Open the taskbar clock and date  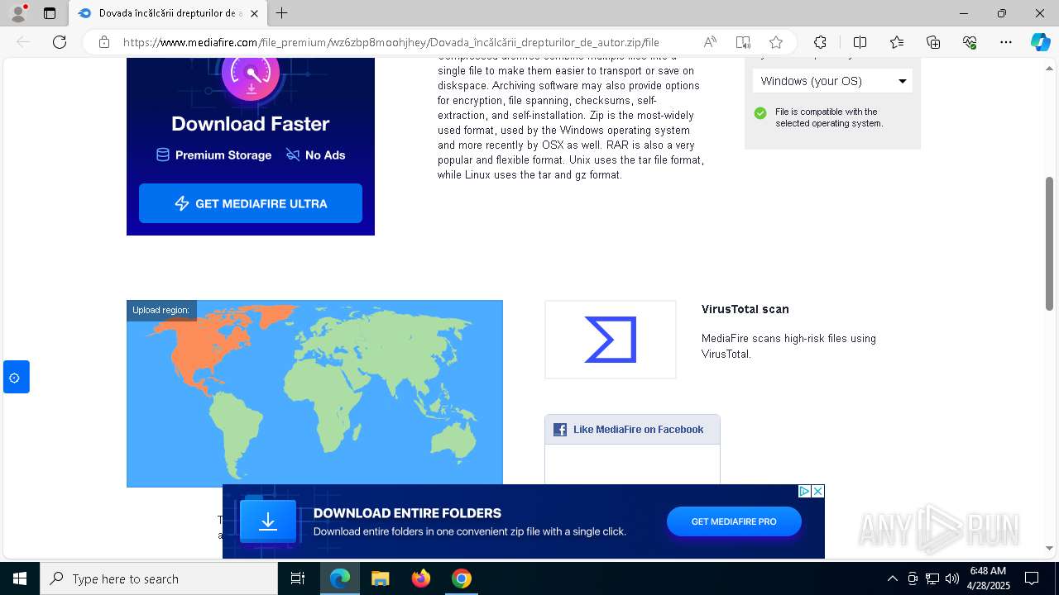pos(989,578)
